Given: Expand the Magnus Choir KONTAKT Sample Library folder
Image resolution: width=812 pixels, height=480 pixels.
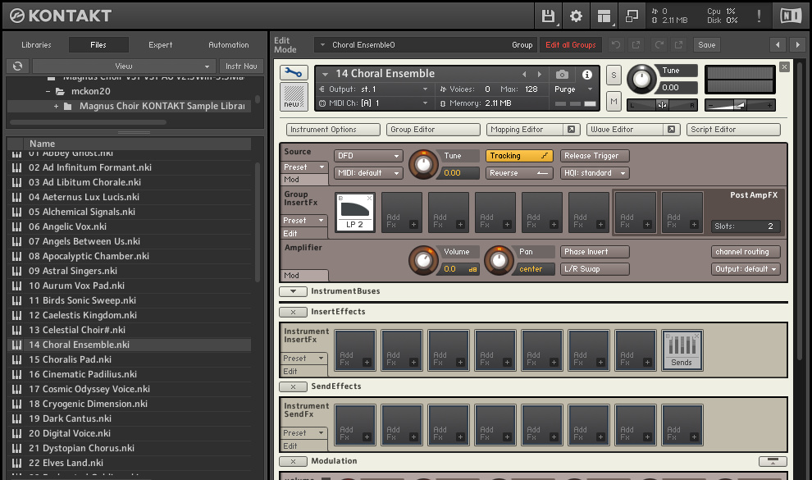Looking at the screenshot, I should [x=56, y=106].
